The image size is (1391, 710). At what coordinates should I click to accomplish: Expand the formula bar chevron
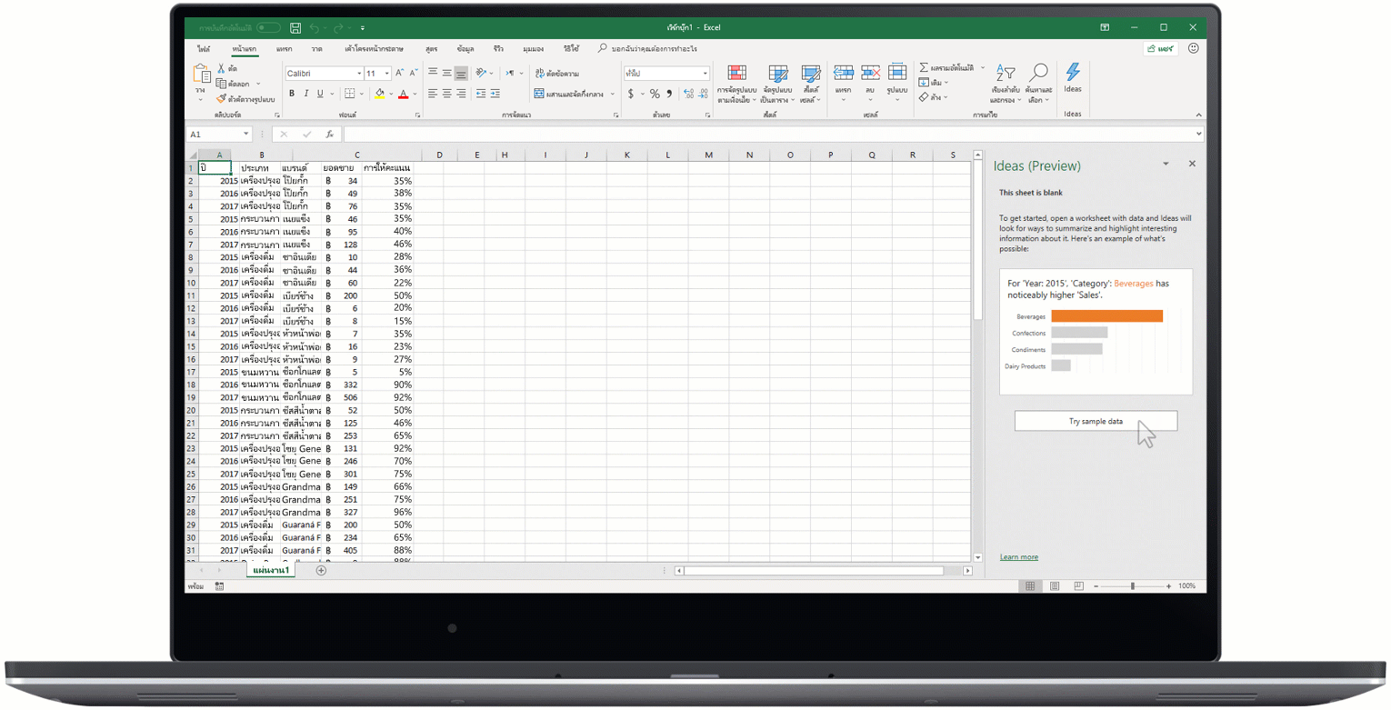1200,134
